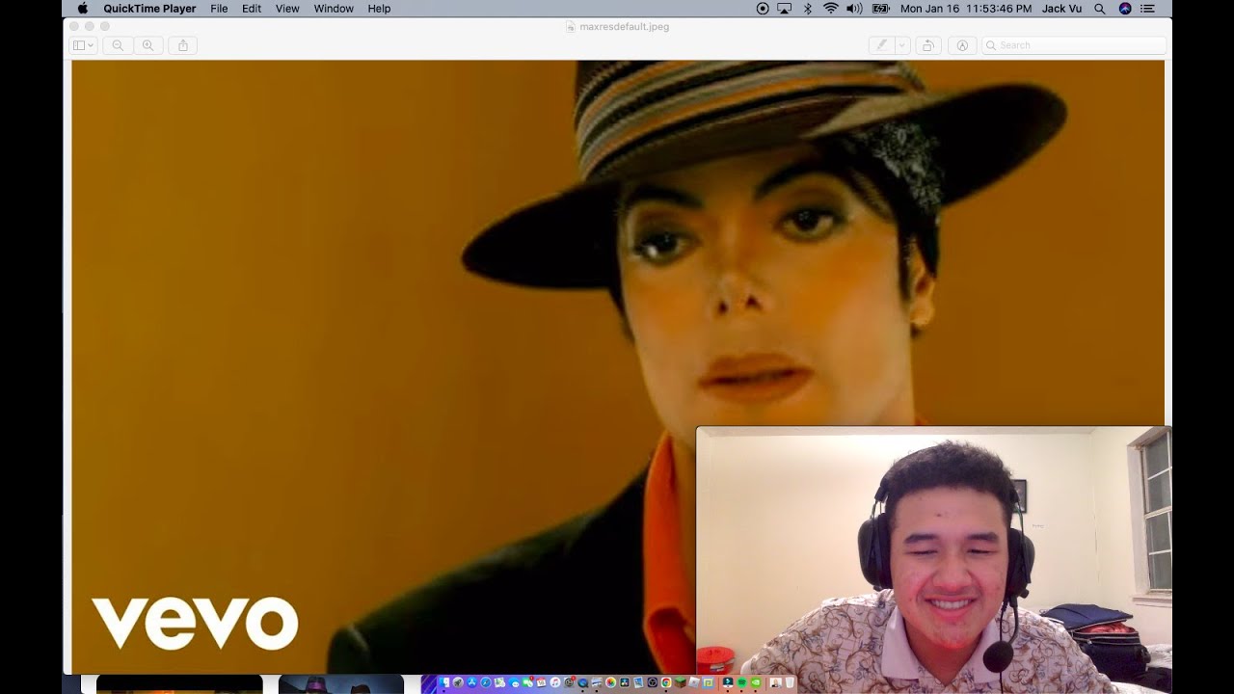This screenshot has width=1234, height=694.
Task: Open the Share button in the toolbar
Action: click(x=183, y=45)
